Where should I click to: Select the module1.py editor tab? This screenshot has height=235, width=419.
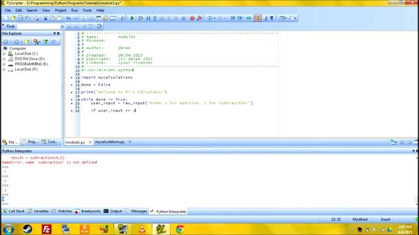click(75, 142)
